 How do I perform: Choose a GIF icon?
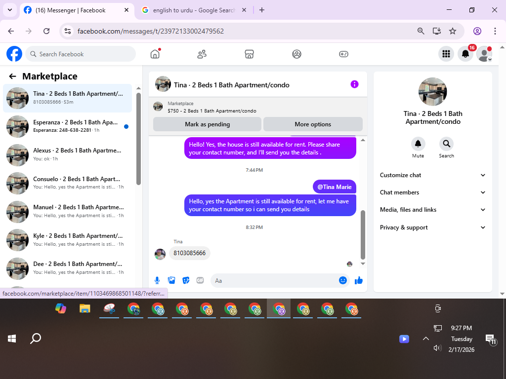coord(200,280)
